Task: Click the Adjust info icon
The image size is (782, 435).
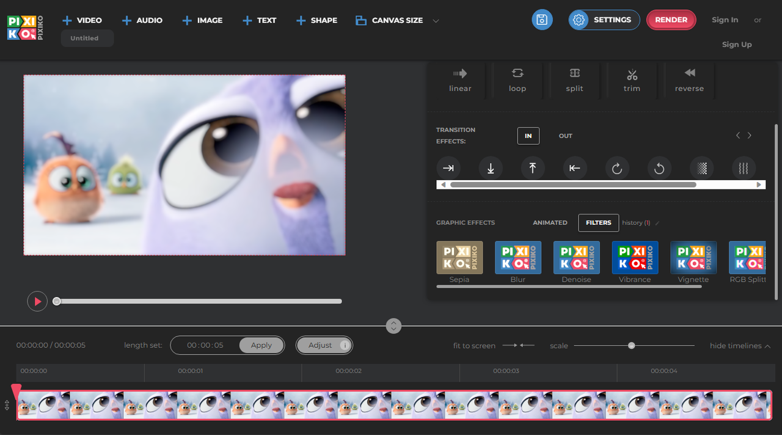Action: pyautogui.click(x=345, y=345)
